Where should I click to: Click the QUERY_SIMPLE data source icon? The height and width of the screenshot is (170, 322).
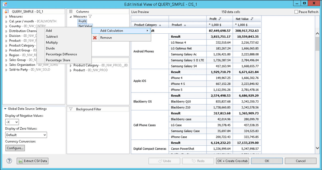[x=6, y=12]
